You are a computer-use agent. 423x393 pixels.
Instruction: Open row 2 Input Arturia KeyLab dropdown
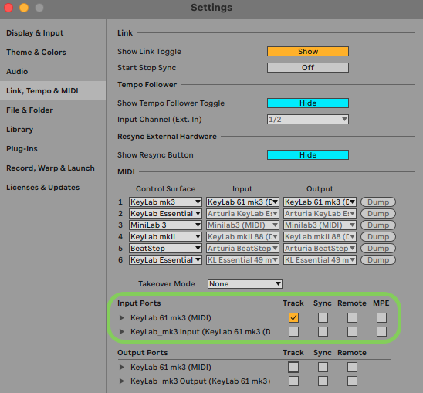point(242,214)
